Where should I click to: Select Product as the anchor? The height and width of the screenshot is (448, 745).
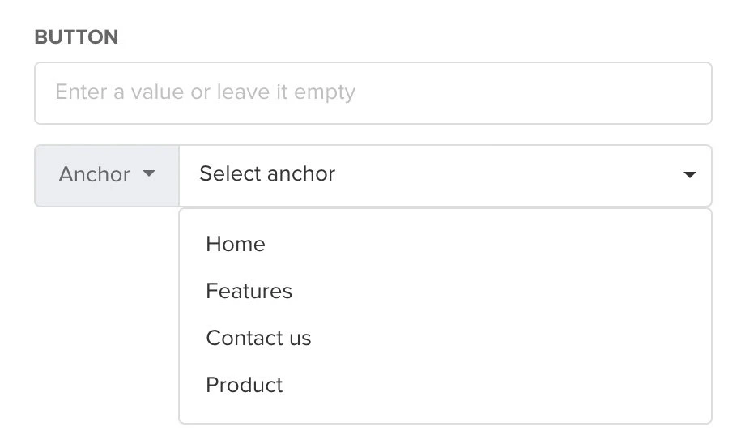click(x=245, y=386)
